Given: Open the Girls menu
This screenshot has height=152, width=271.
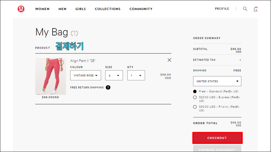Looking at the screenshot, I should (81, 9).
